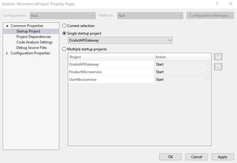This screenshot has width=237, height=163.
Task: Open Action dropdown for UserMicroservice
Action: [182, 79]
